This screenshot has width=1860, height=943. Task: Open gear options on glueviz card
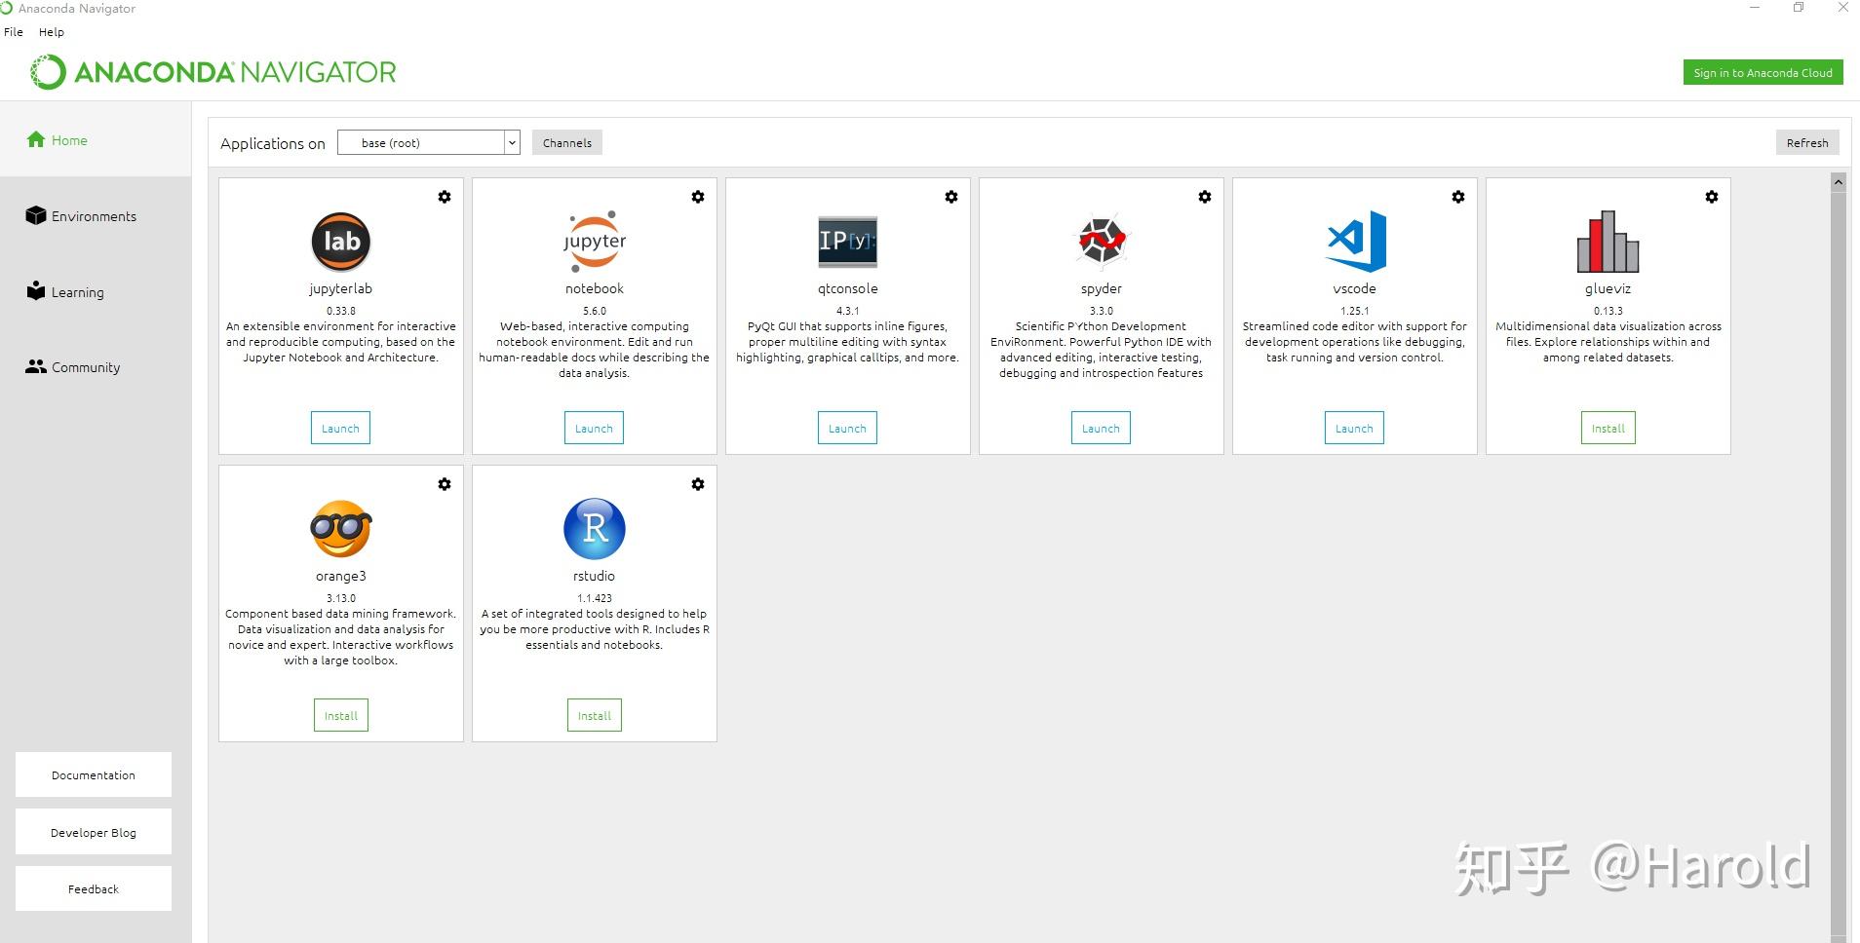click(x=1712, y=197)
